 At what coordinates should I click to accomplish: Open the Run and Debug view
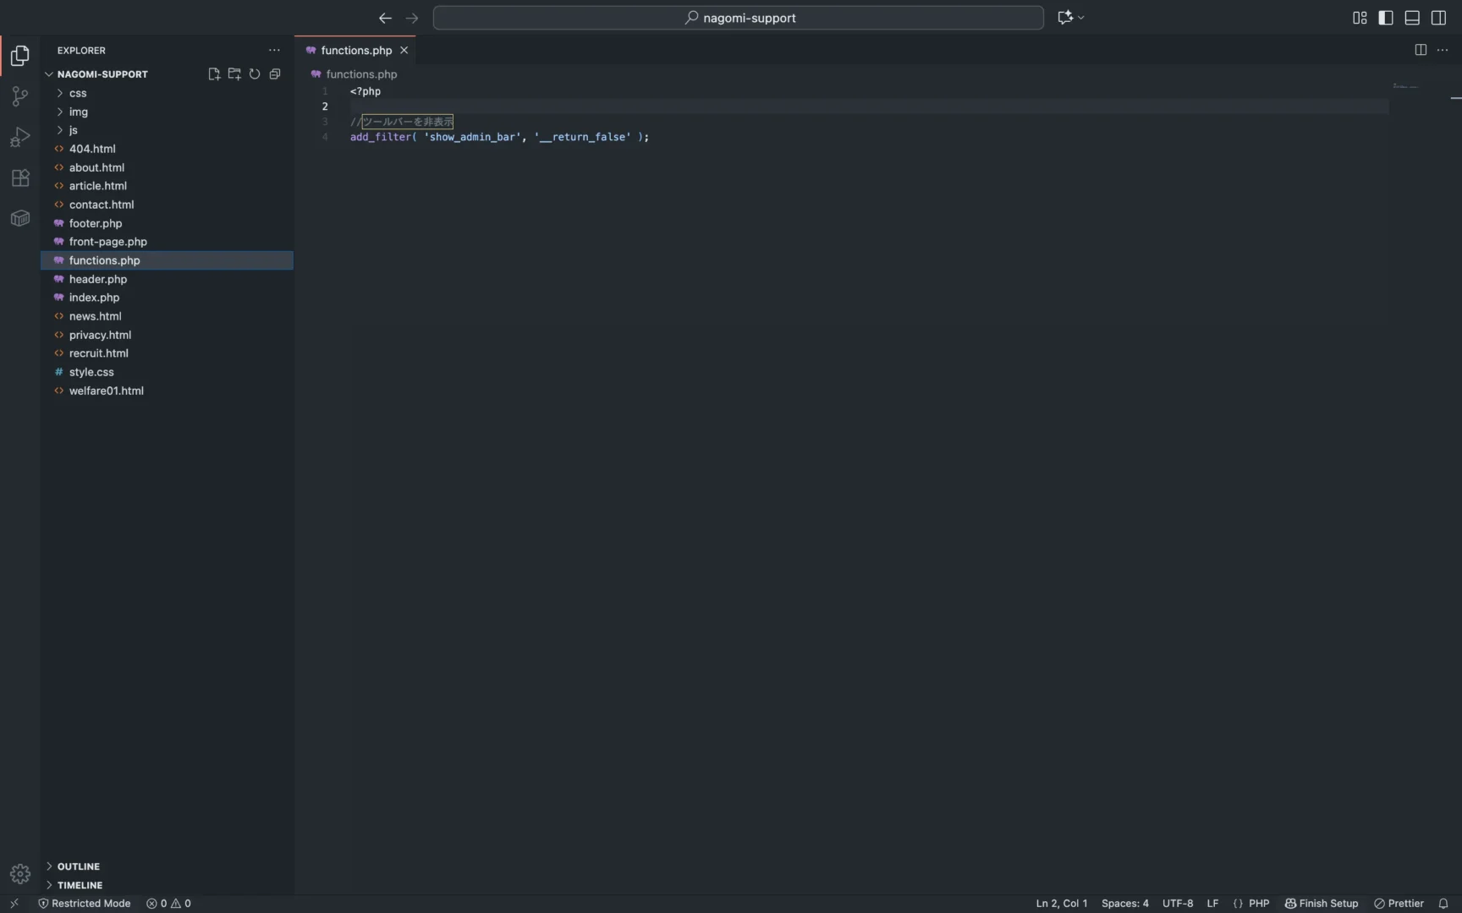(19, 137)
